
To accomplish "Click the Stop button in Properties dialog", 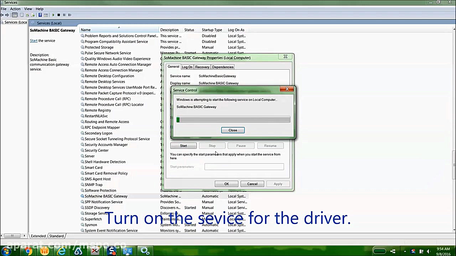I will [212, 146].
